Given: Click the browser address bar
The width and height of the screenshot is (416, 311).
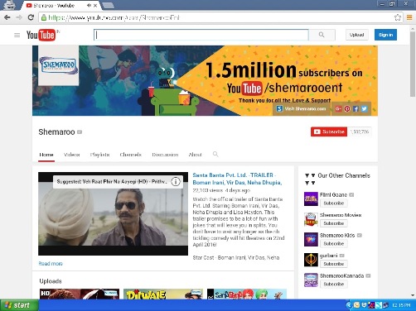Looking at the screenshot, I should [220, 17].
